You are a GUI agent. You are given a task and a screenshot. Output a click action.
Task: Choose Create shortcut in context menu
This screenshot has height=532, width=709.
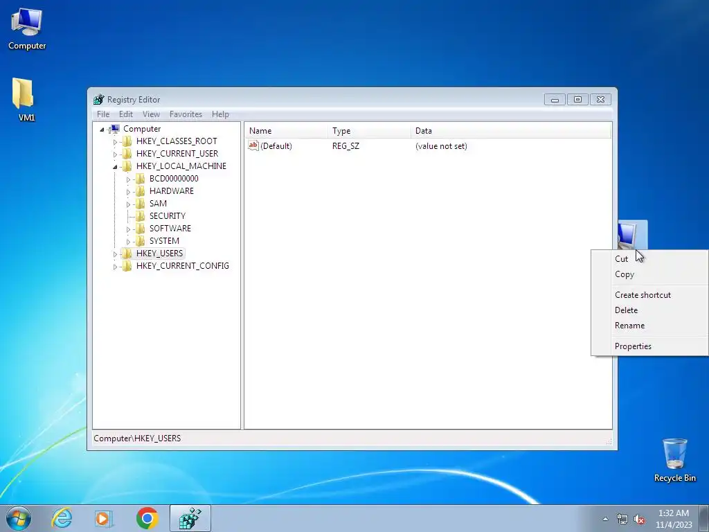(650, 295)
